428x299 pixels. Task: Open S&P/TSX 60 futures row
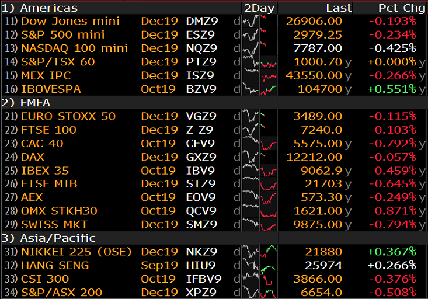[x=214, y=62]
